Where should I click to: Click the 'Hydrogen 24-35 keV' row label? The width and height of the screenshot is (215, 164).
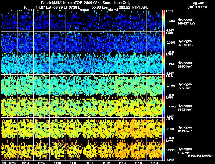185,108
